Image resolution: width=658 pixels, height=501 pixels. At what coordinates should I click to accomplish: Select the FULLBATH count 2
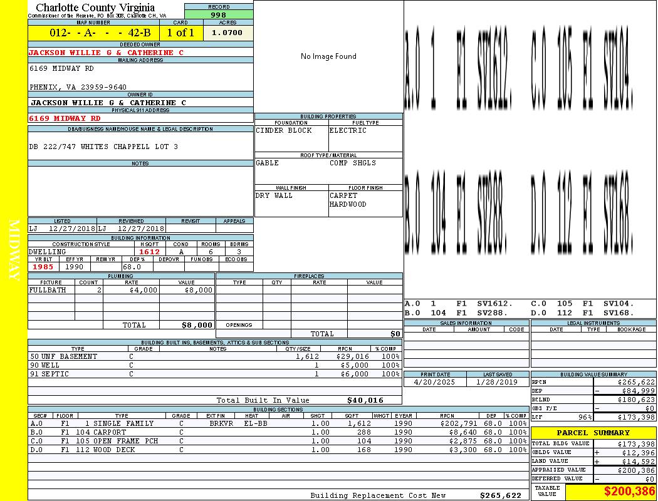pos(100,290)
